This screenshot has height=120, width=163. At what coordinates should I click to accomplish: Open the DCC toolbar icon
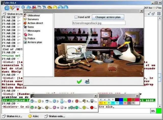tap(18, 8)
